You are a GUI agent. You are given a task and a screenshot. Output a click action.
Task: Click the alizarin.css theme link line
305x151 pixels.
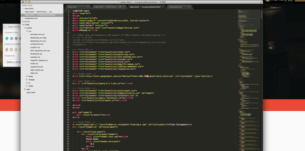pos(113,93)
